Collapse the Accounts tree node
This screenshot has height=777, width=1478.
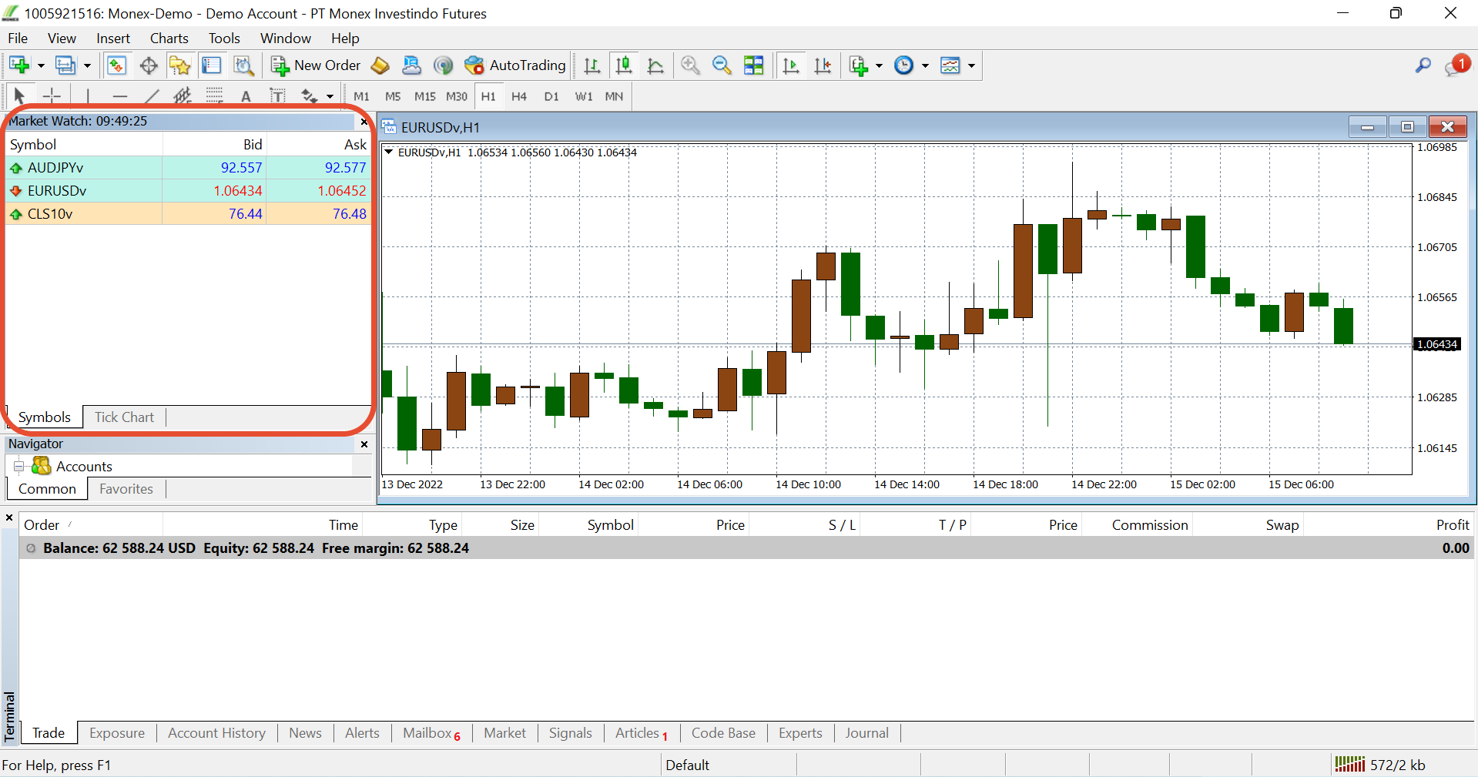19,467
